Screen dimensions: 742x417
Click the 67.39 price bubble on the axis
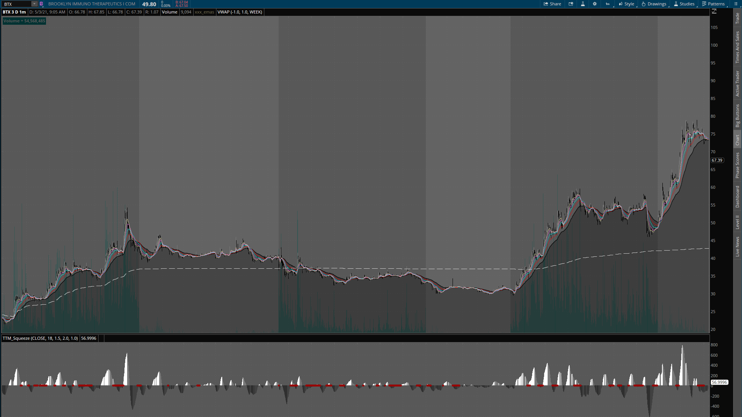point(717,160)
